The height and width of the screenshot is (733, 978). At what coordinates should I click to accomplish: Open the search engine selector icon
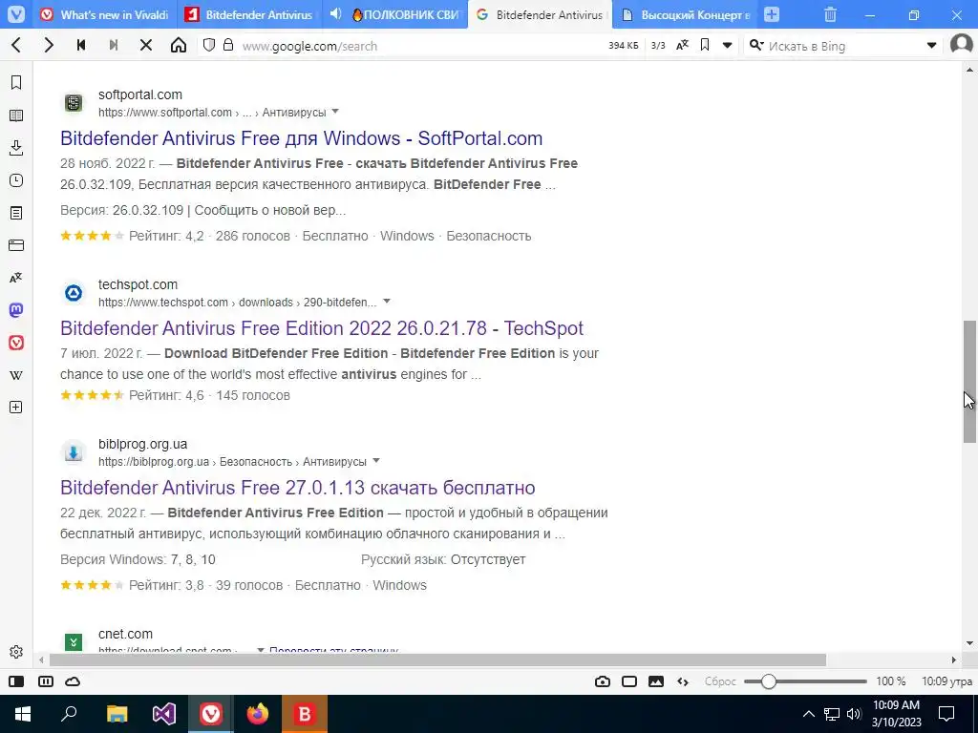tap(756, 45)
